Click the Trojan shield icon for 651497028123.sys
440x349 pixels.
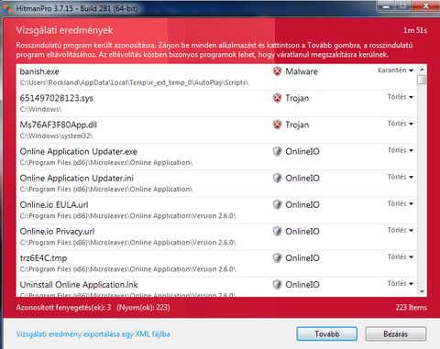coord(277,98)
